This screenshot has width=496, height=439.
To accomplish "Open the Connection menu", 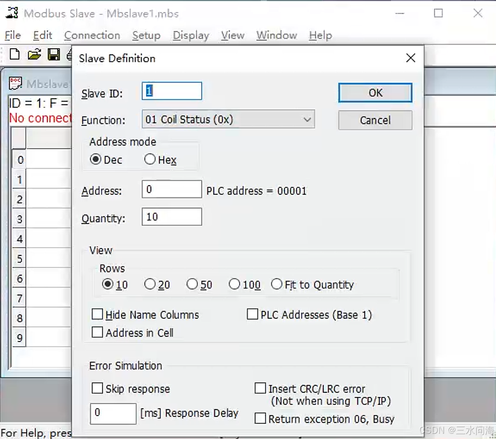I will click(92, 35).
